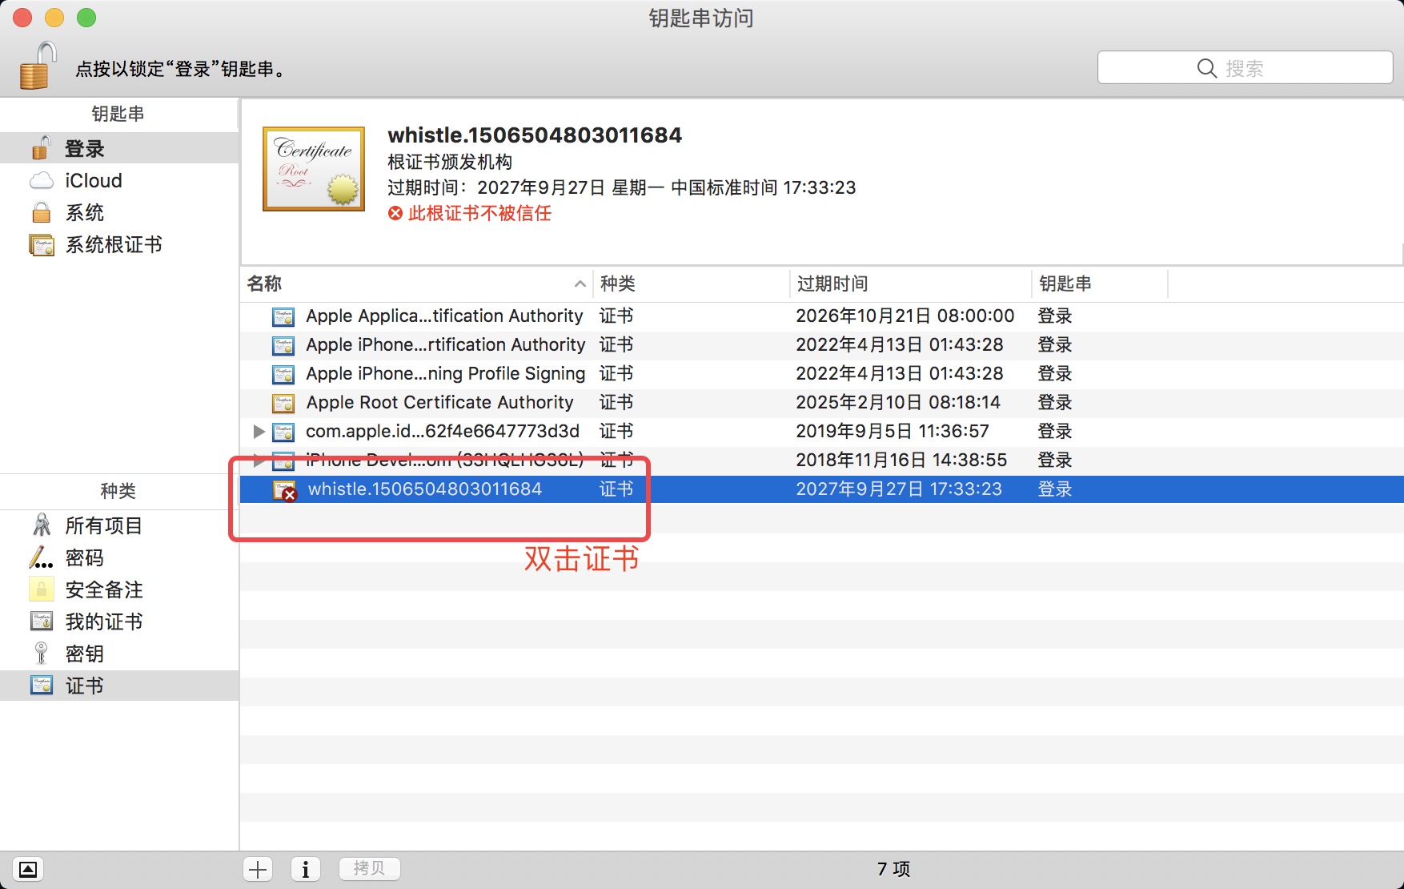Click the padlock icon to lock login keychain
The image size is (1404, 889).
pos(38,66)
